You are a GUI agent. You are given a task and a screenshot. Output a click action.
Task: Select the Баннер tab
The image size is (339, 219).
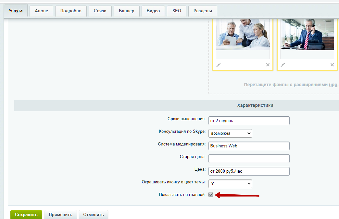click(x=127, y=11)
